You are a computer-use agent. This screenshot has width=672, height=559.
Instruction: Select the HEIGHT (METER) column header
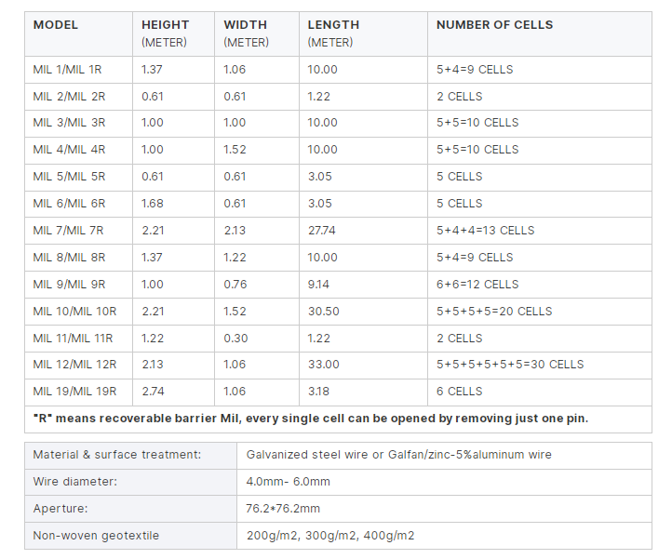pos(173,33)
